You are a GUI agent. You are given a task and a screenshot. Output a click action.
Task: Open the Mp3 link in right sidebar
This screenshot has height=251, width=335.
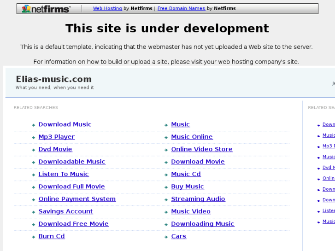[x=329, y=146]
